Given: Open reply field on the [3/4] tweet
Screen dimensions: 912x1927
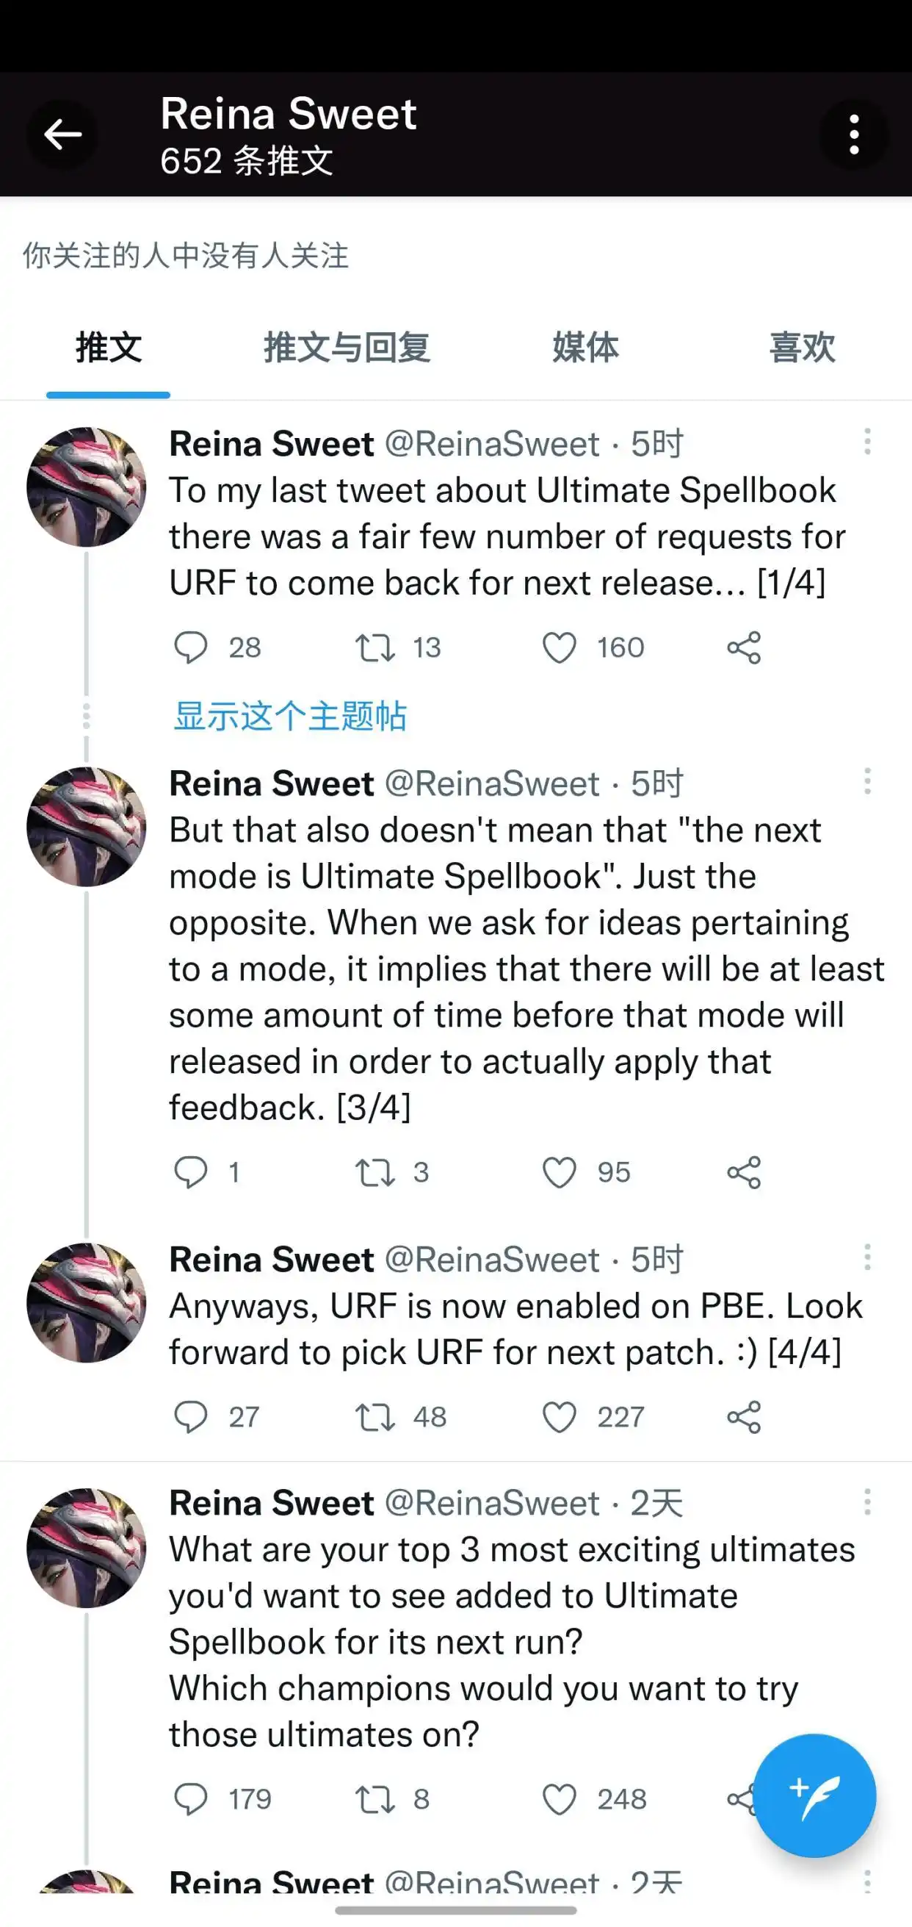Looking at the screenshot, I should pyautogui.click(x=193, y=1172).
